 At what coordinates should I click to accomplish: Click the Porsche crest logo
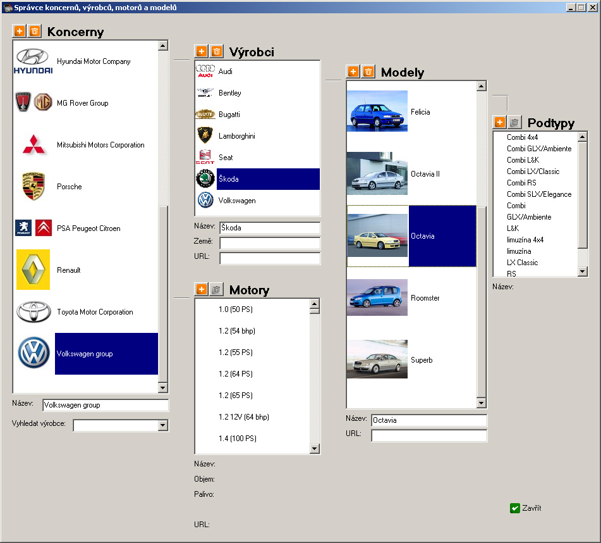point(33,186)
